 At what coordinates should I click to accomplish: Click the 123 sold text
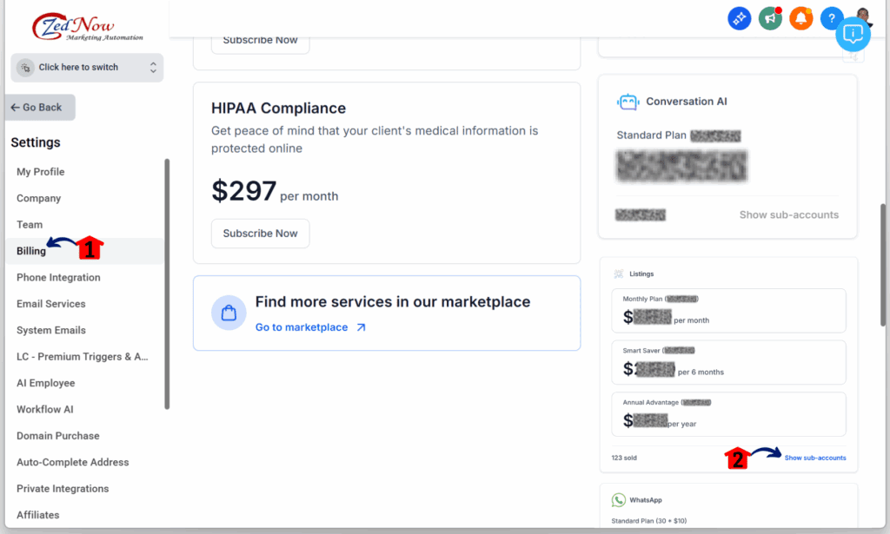coord(624,458)
